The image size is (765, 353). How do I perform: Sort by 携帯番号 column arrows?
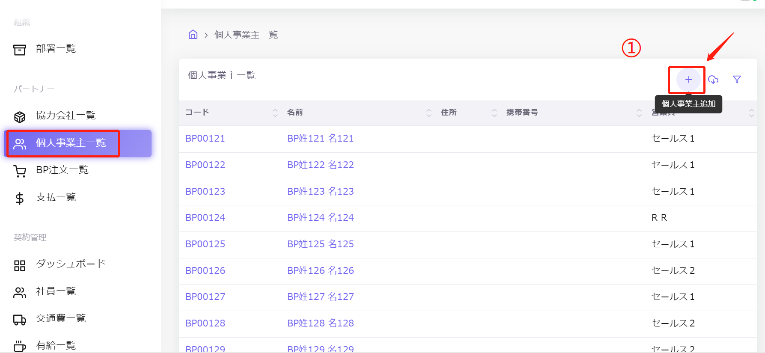639,113
